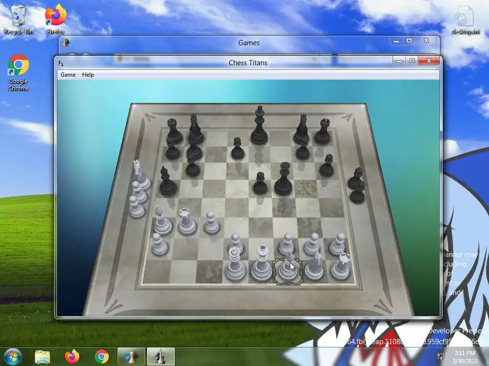Click the black pawn on h6
This screenshot has height=366, width=489.
point(327,166)
